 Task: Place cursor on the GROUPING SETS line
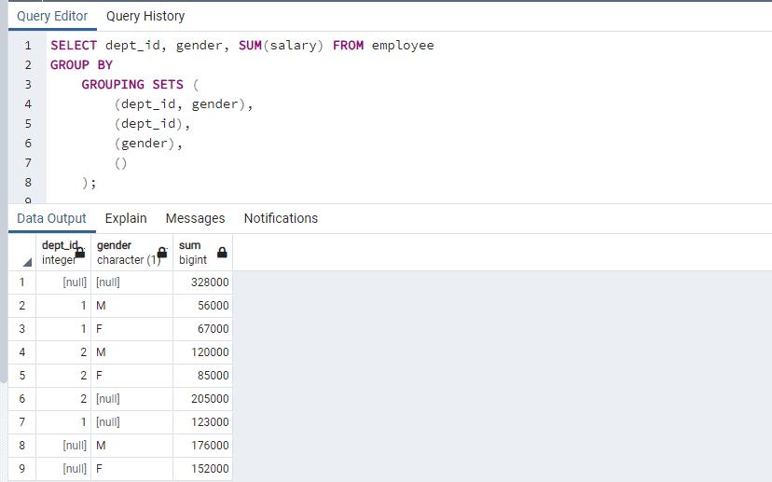[132, 84]
